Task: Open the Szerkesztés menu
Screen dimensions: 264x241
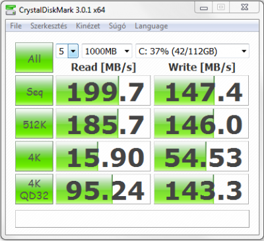Action: click(x=49, y=26)
